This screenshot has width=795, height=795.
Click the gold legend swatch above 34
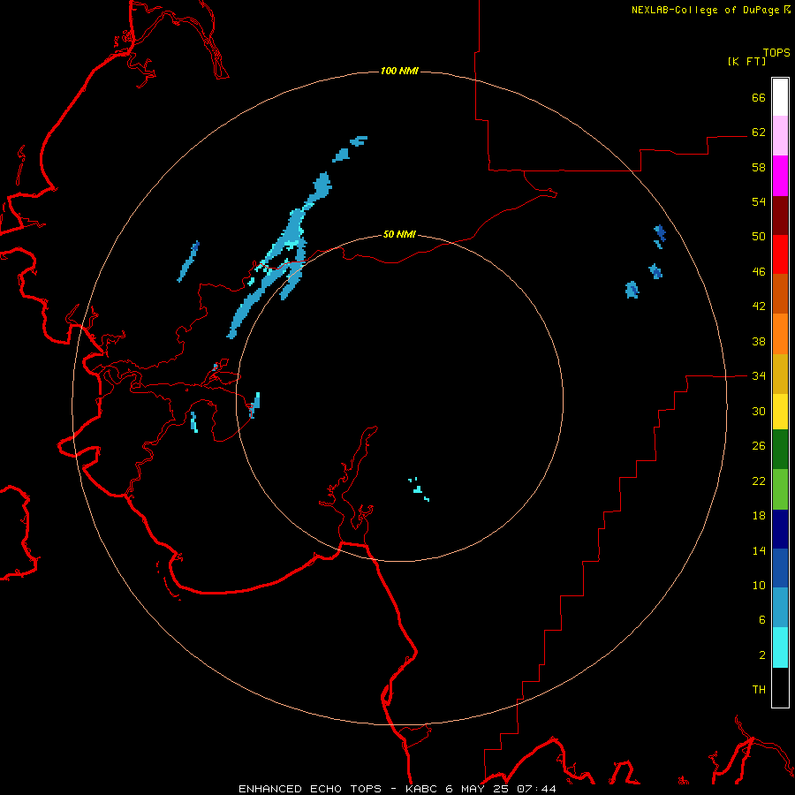pos(780,374)
